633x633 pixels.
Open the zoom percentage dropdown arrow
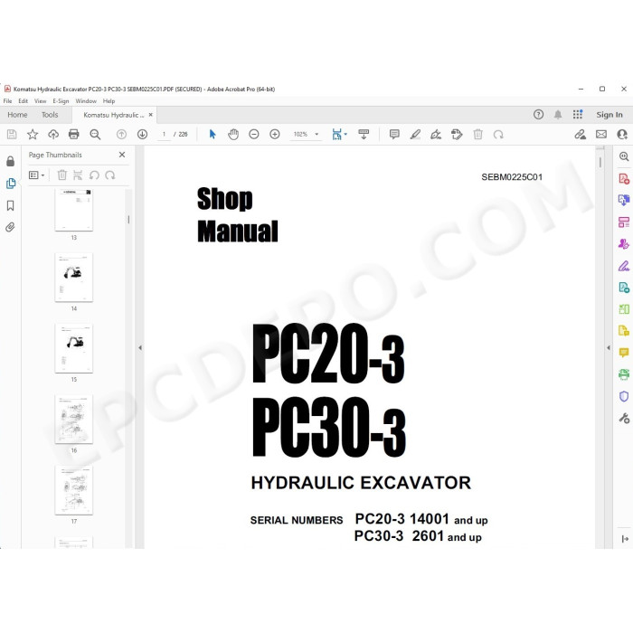316,135
